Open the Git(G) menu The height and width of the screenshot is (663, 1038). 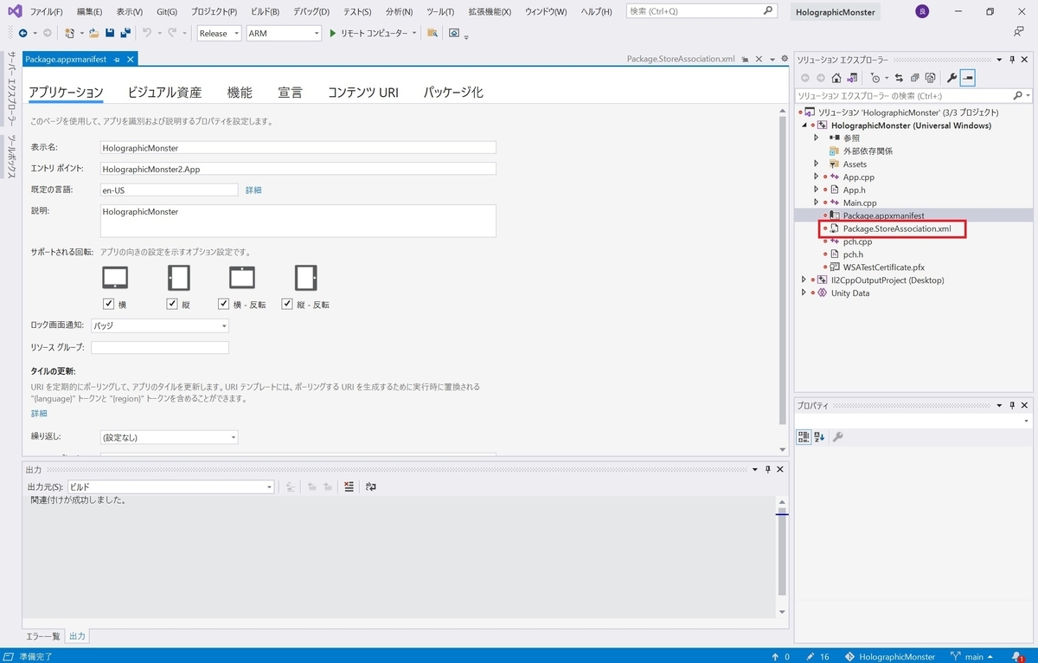167,12
